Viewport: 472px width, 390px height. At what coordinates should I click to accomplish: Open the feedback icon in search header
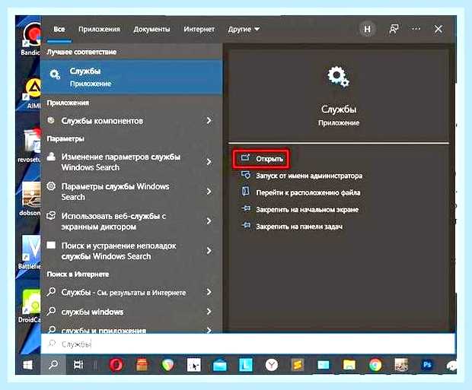point(394,29)
